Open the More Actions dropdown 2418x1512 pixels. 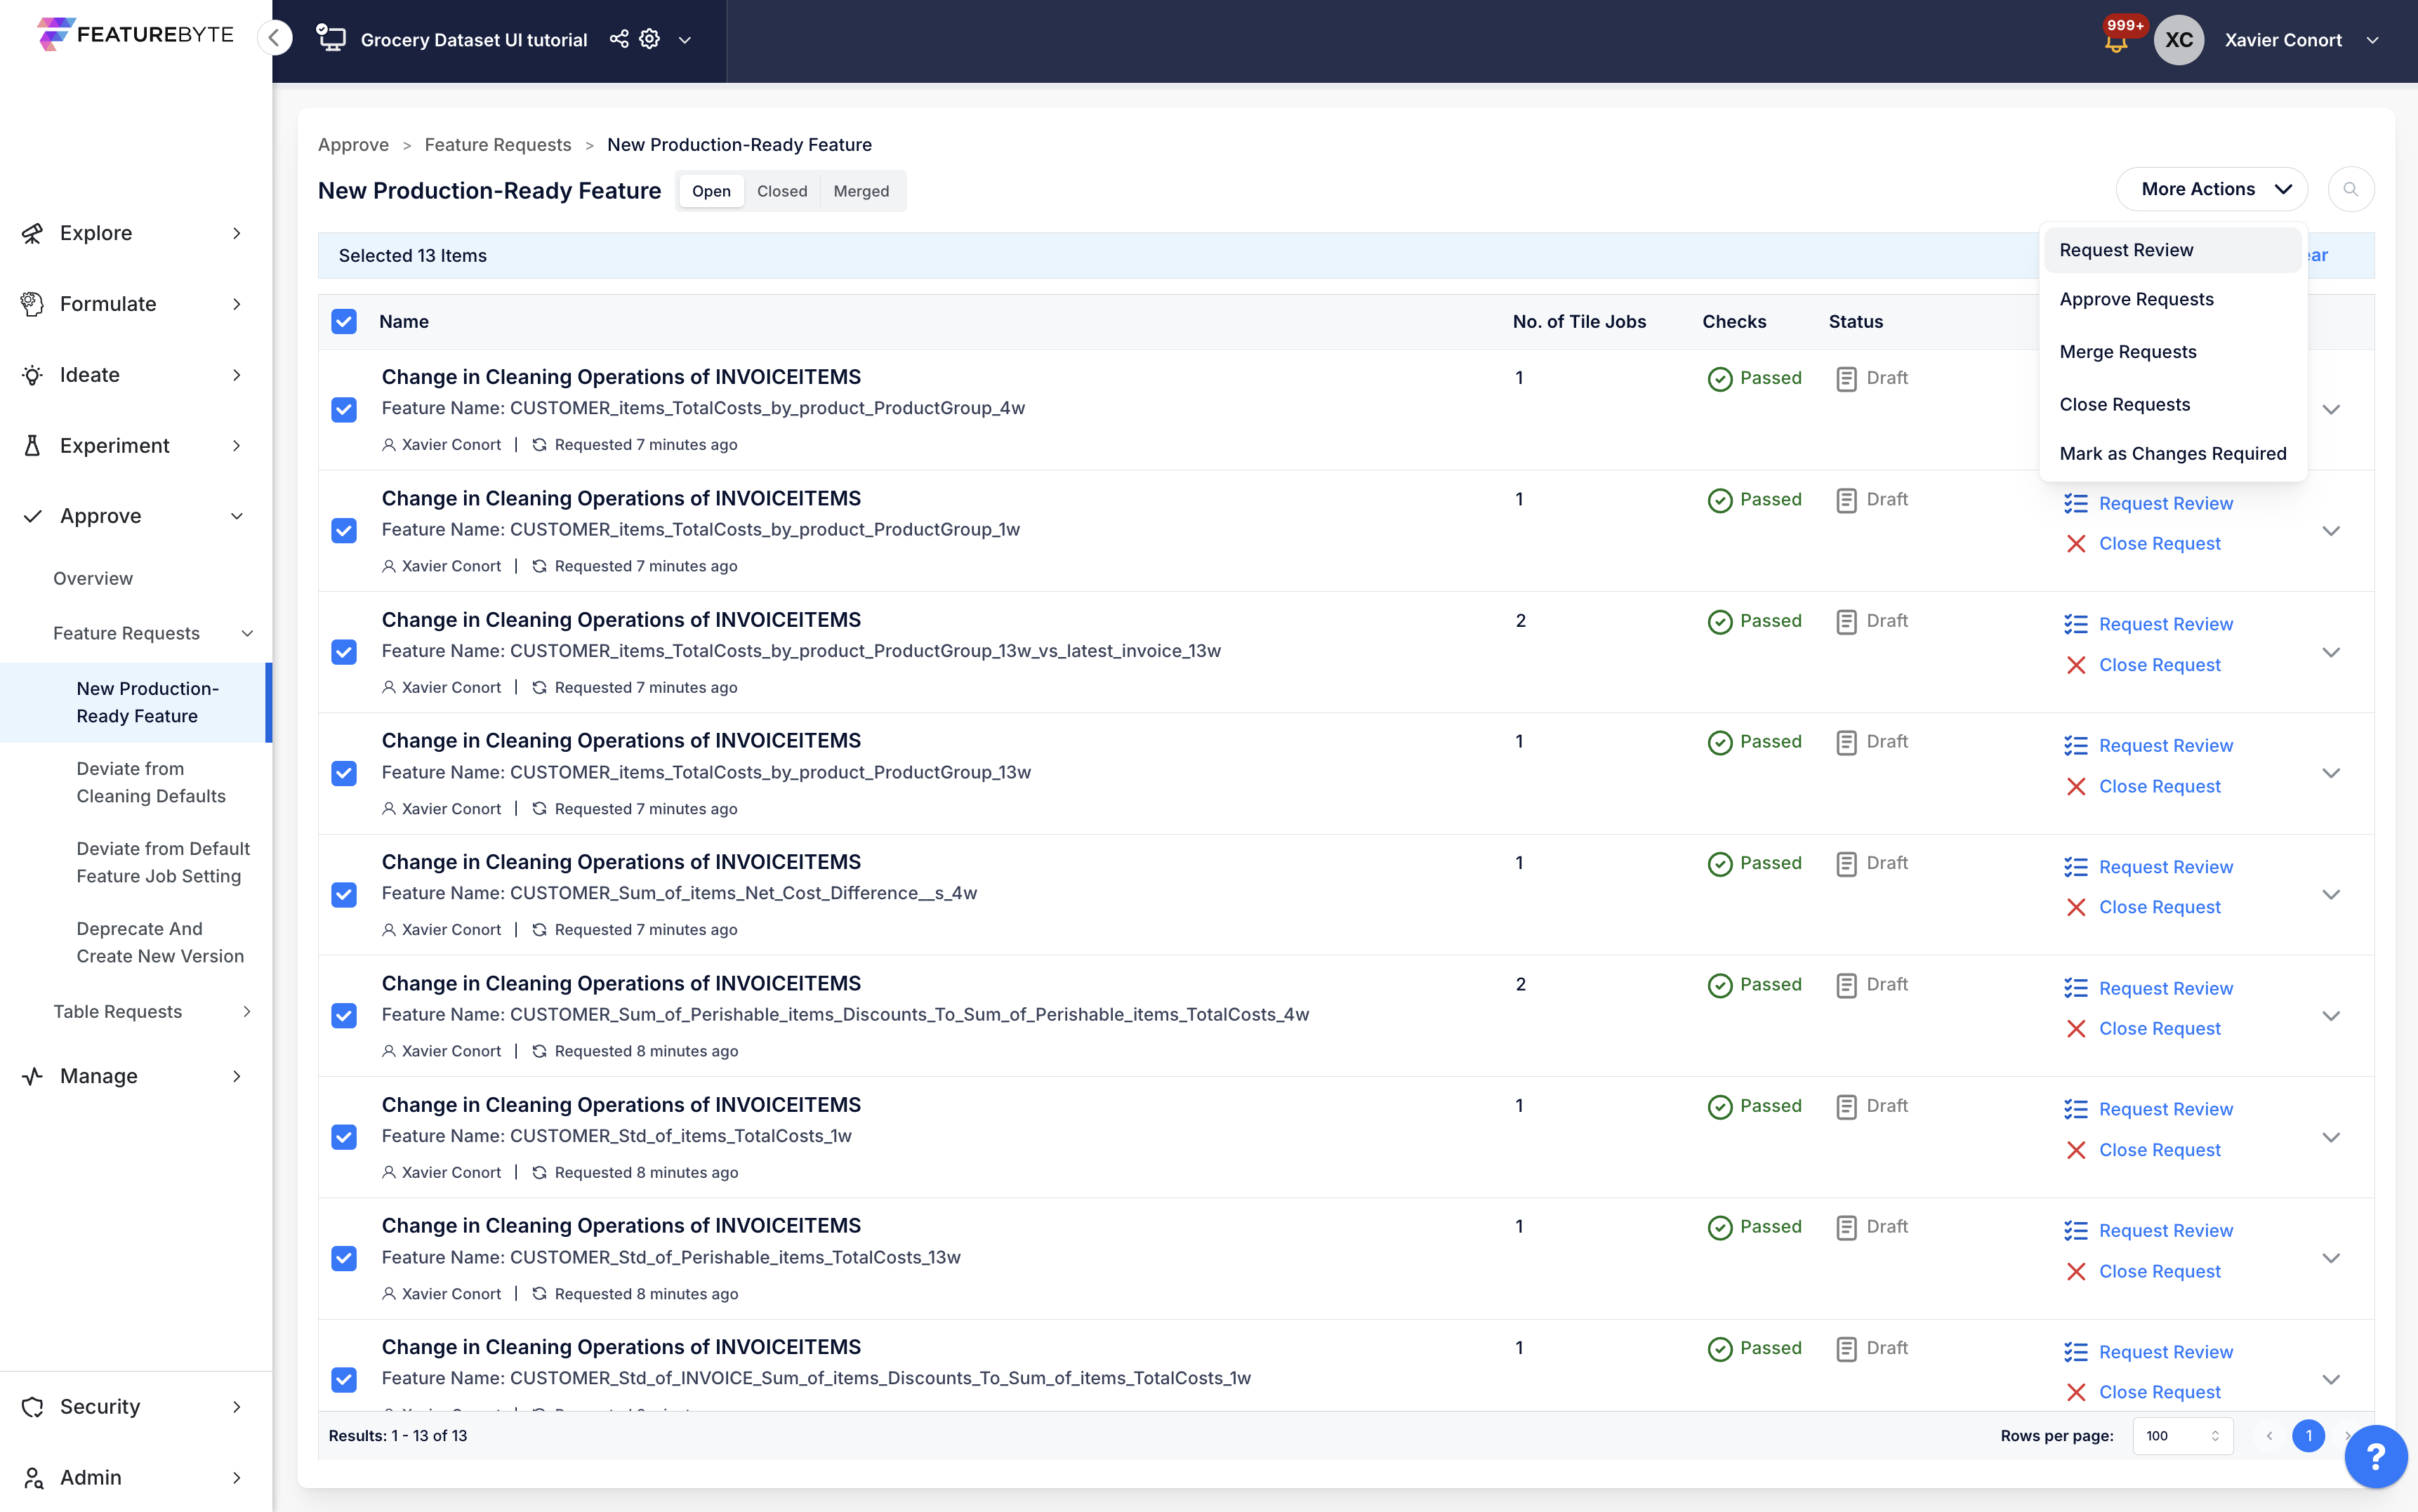coord(2212,189)
